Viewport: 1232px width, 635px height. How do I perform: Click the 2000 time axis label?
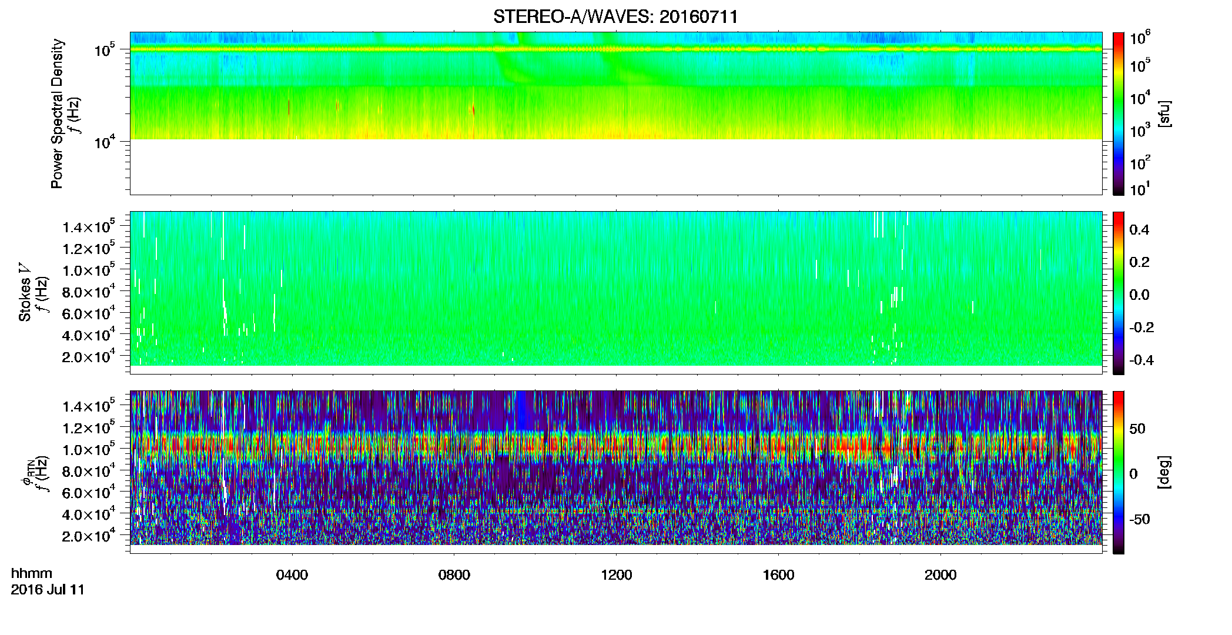940,575
